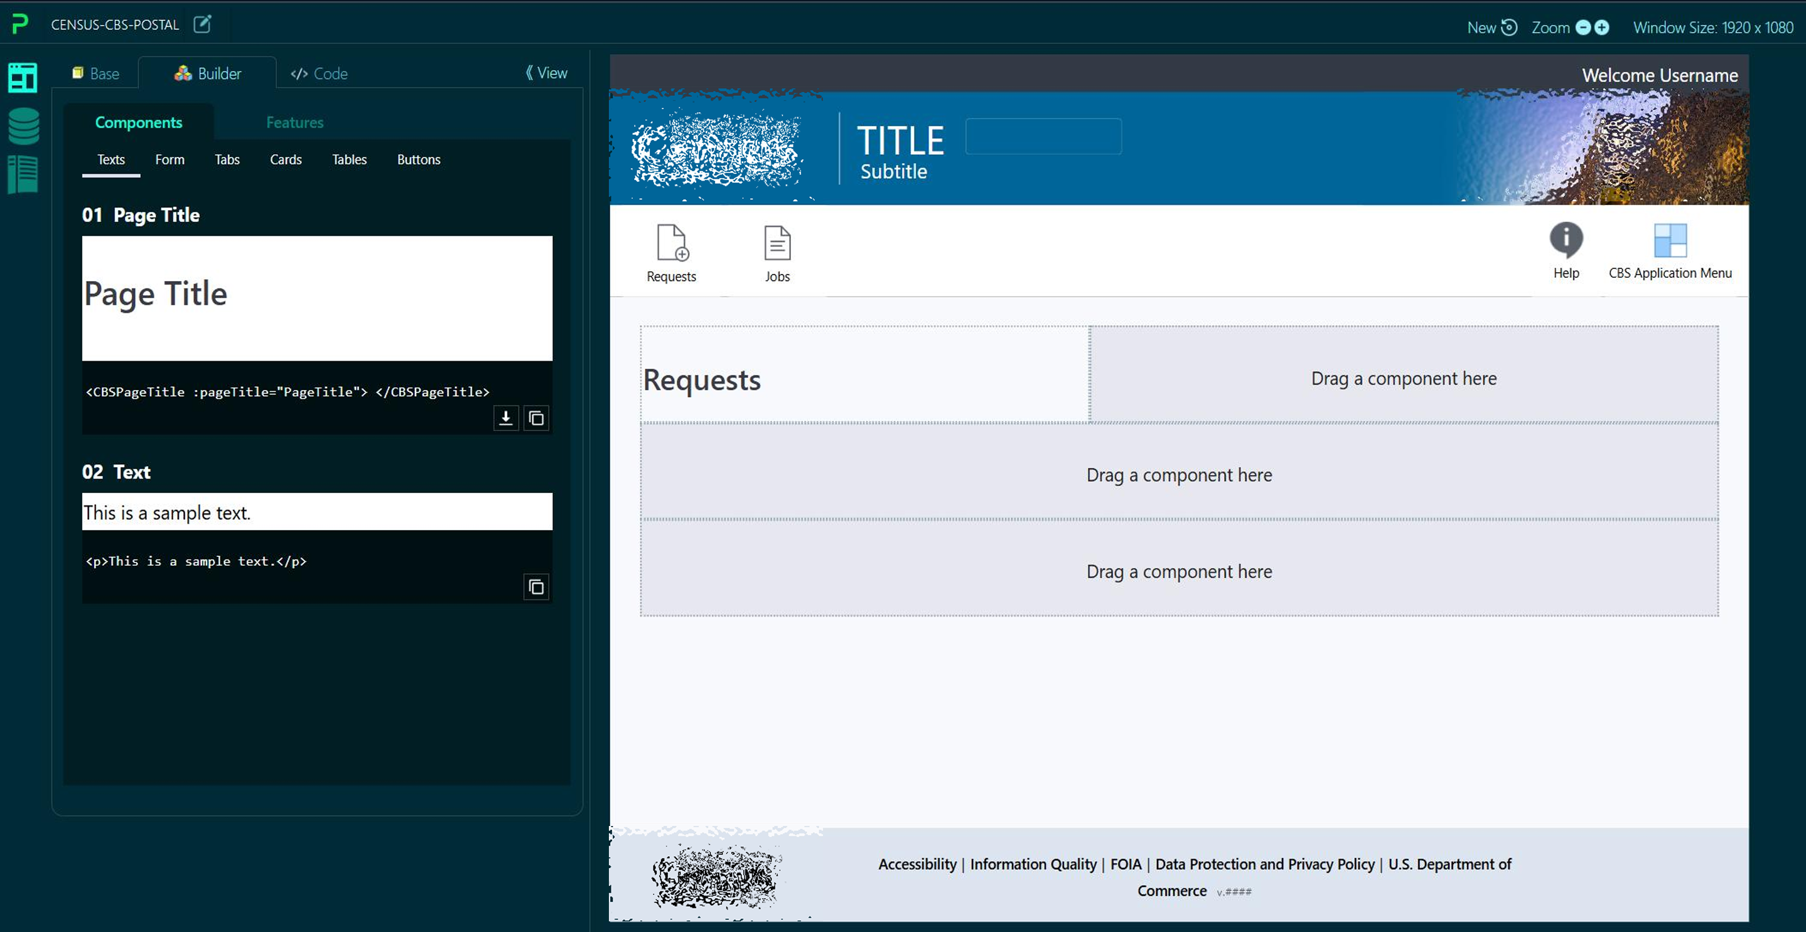The width and height of the screenshot is (1806, 932).
Task: Click the Page Title component preview
Action: 317,299
